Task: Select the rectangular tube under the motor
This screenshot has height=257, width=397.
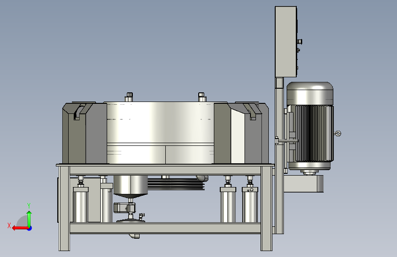Action: tap(303, 184)
